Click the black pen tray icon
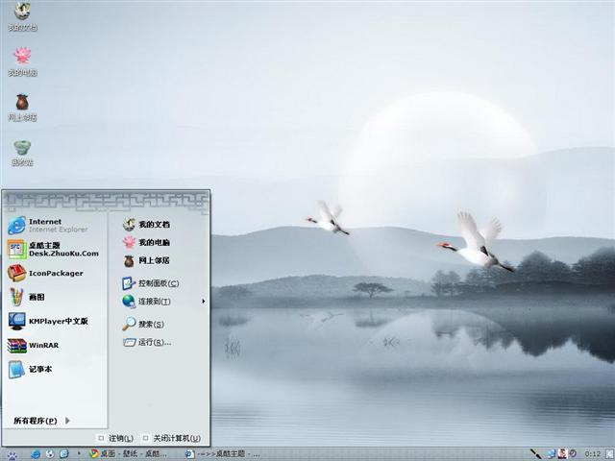615x461 pixels. pyautogui.click(x=535, y=454)
